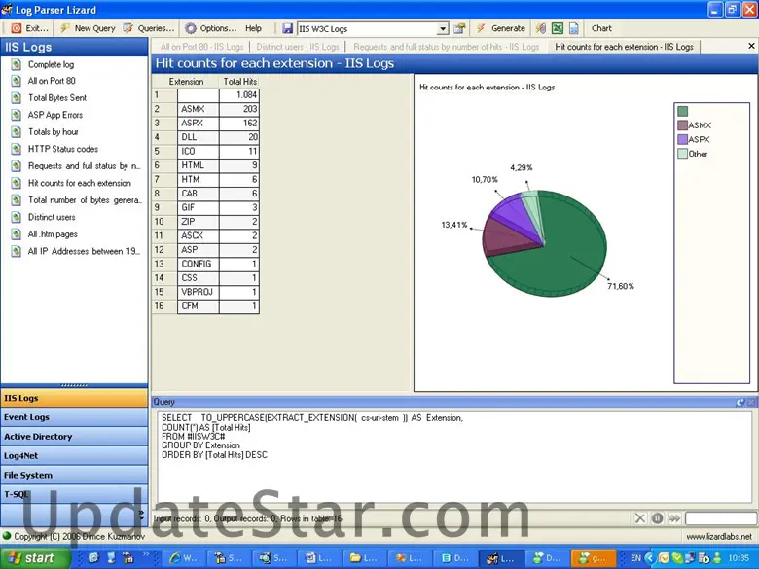Click the Total Bytes Sent query icon
Image resolution: width=759 pixels, height=569 pixels.
(x=16, y=97)
